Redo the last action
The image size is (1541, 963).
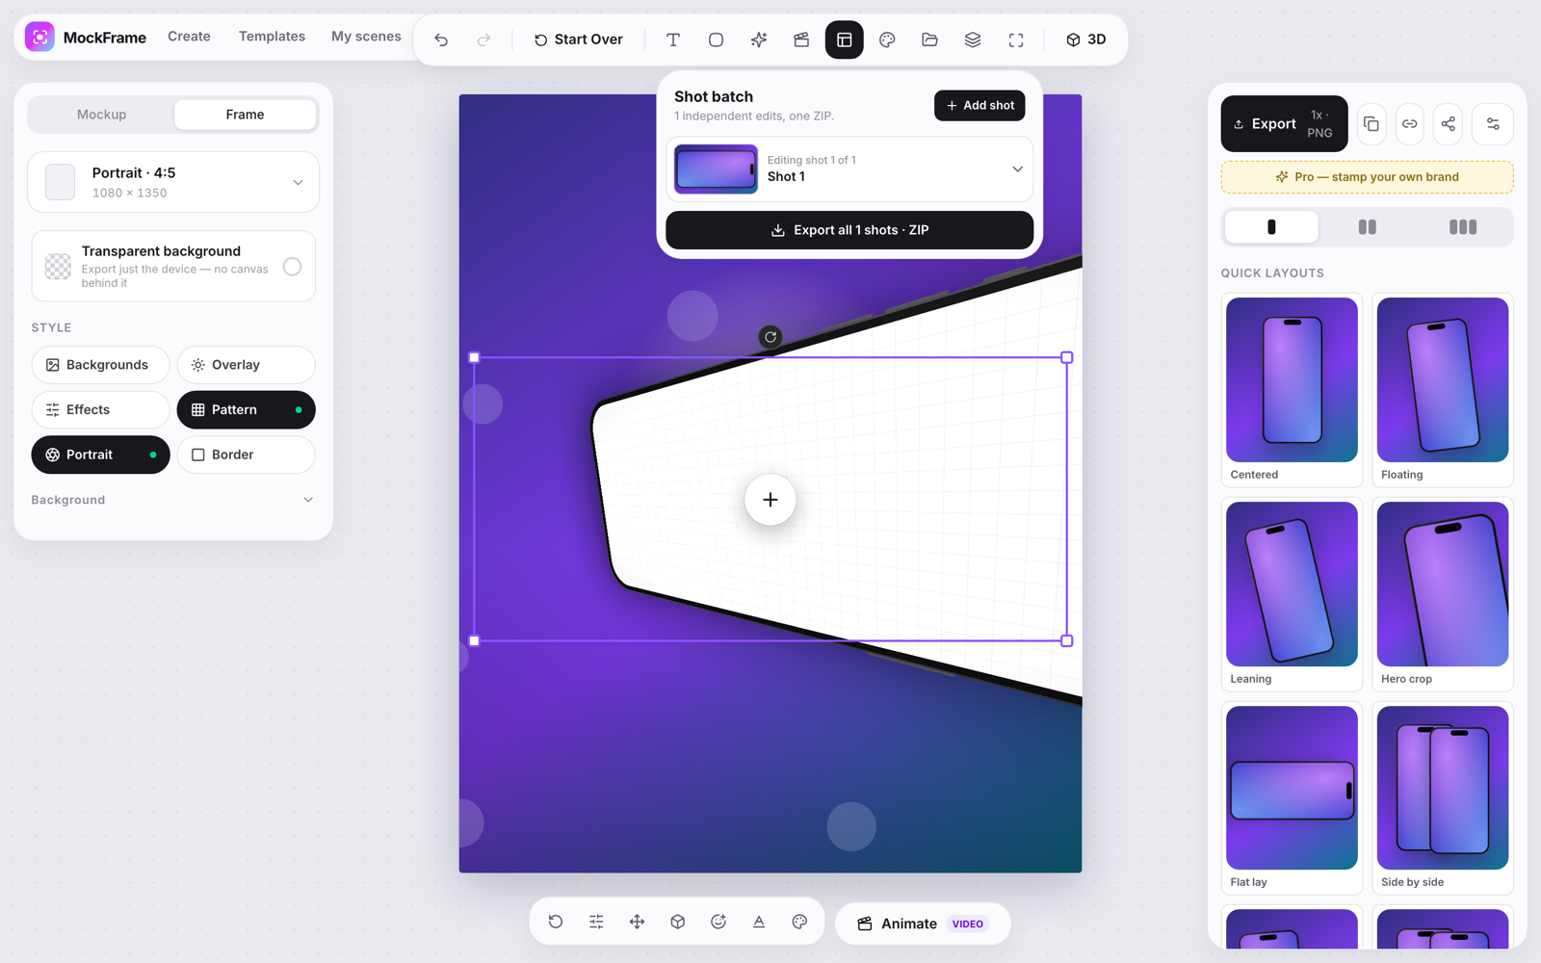pos(483,39)
